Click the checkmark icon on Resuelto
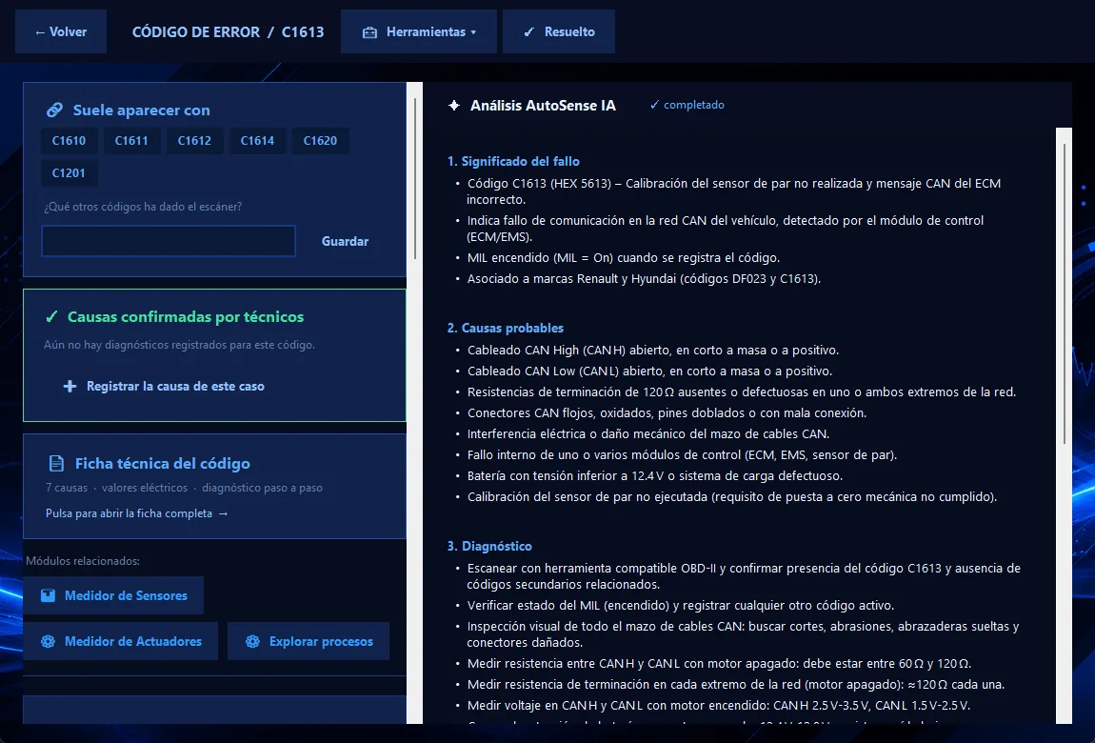The height and width of the screenshot is (743, 1095). pyautogui.click(x=528, y=32)
